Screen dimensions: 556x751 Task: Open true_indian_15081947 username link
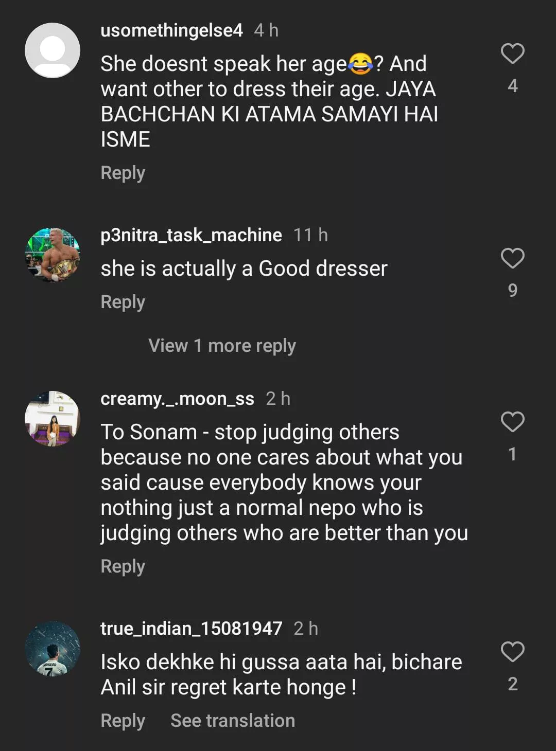tap(191, 629)
